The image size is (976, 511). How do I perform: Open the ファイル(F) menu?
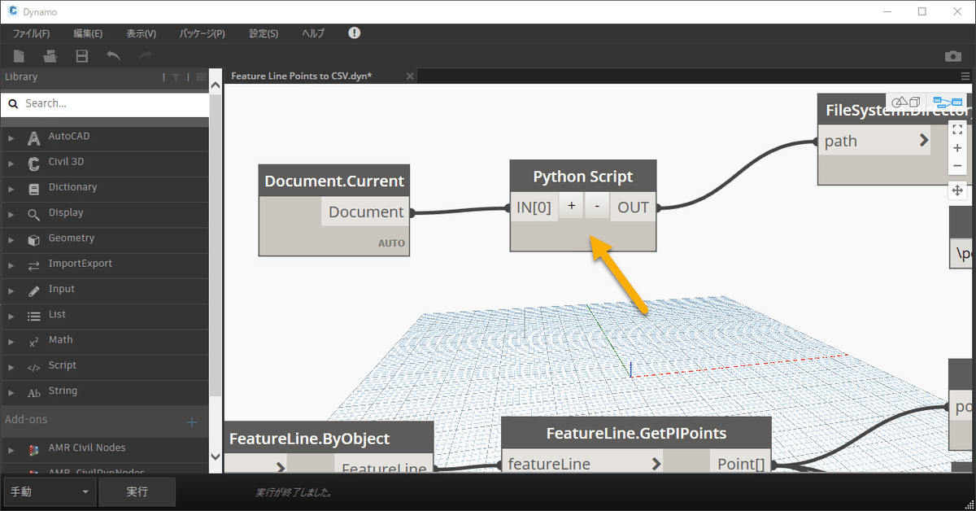(31, 33)
